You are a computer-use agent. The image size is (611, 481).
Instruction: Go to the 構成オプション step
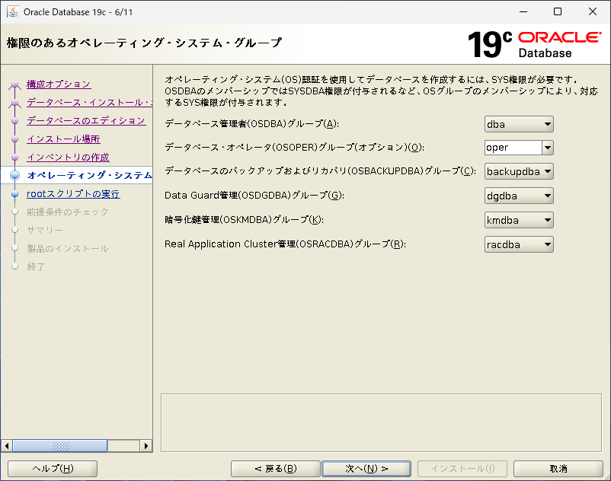click(59, 84)
